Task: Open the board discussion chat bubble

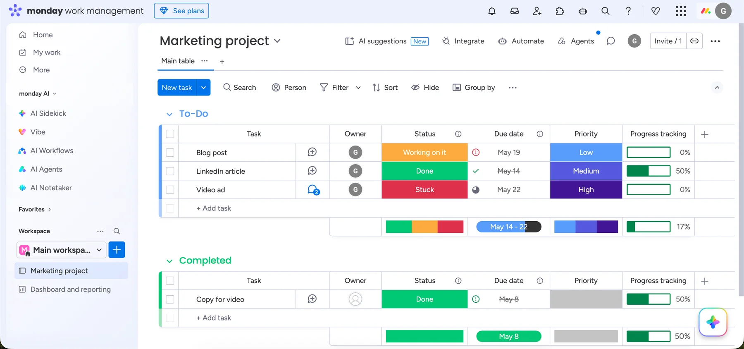Action: click(610, 41)
